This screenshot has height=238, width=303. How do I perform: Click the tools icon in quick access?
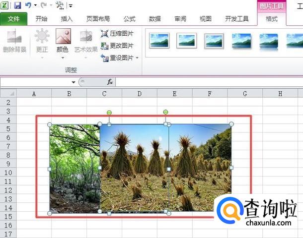pyautogui.click(x=60, y=5)
